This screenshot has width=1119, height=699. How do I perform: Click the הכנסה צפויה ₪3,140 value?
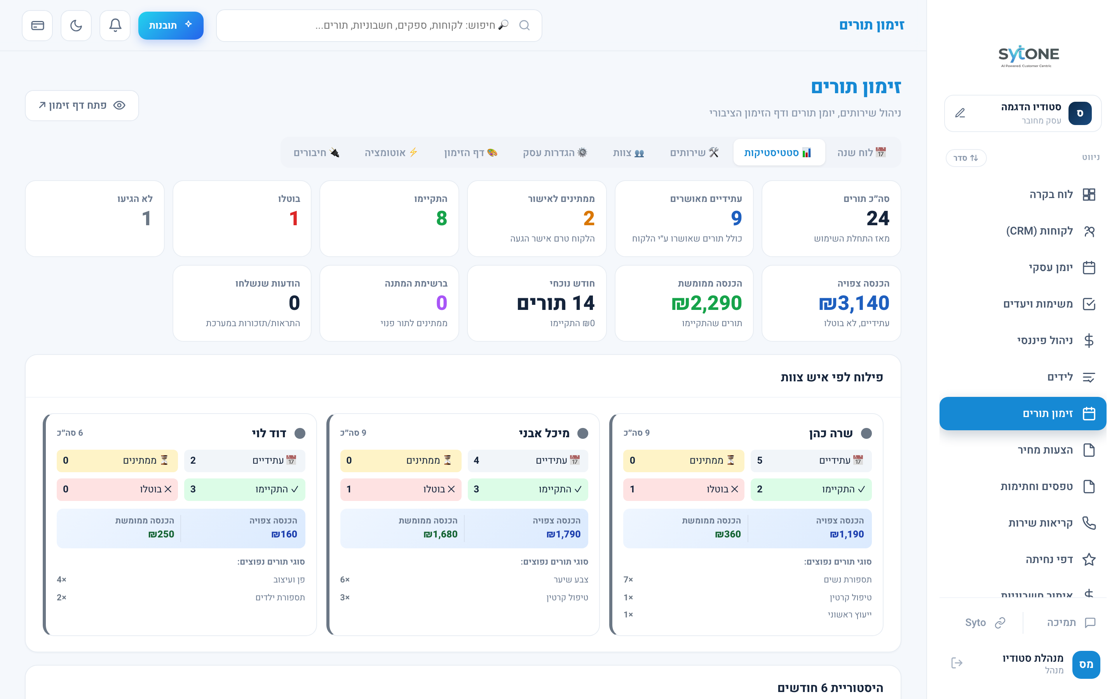pos(854,303)
